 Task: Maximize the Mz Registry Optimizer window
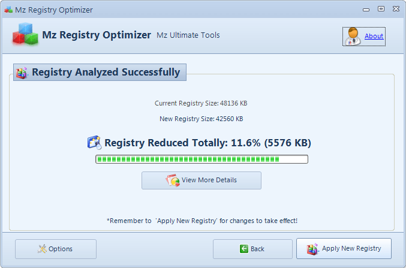coord(381,9)
